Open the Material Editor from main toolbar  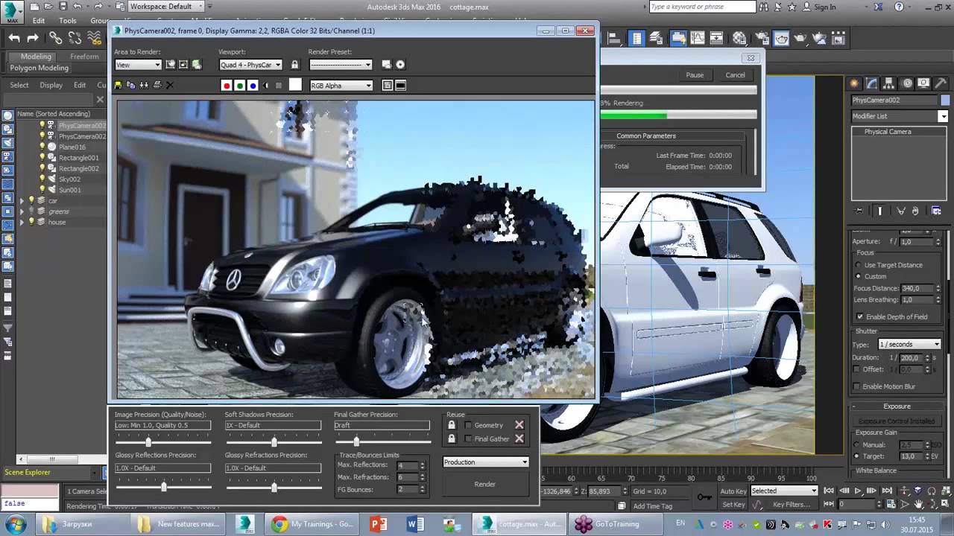point(739,38)
